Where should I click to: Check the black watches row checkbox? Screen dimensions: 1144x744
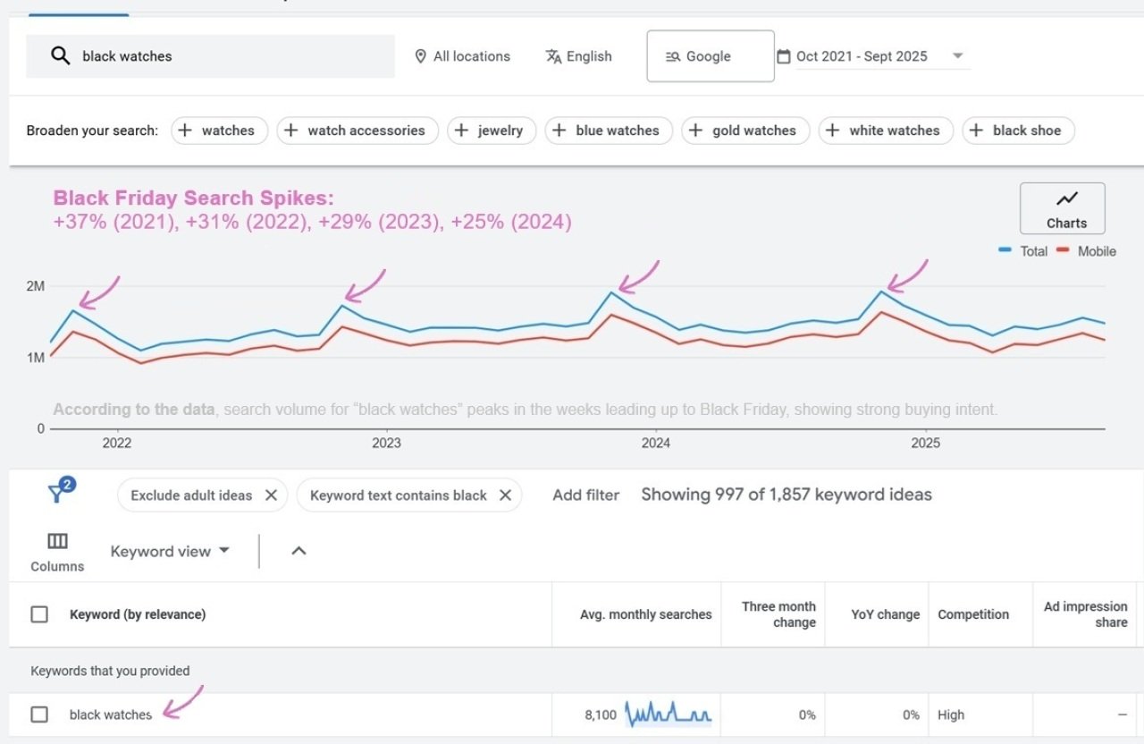(x=40, y=714)
